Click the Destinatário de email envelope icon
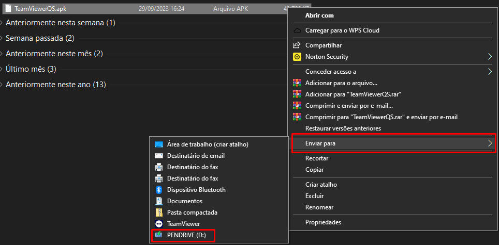The image size is (499, 245). 159,156
